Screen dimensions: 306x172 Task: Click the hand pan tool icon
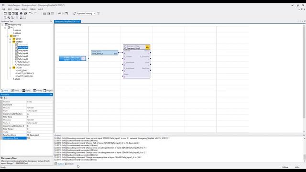click(17, 18)
